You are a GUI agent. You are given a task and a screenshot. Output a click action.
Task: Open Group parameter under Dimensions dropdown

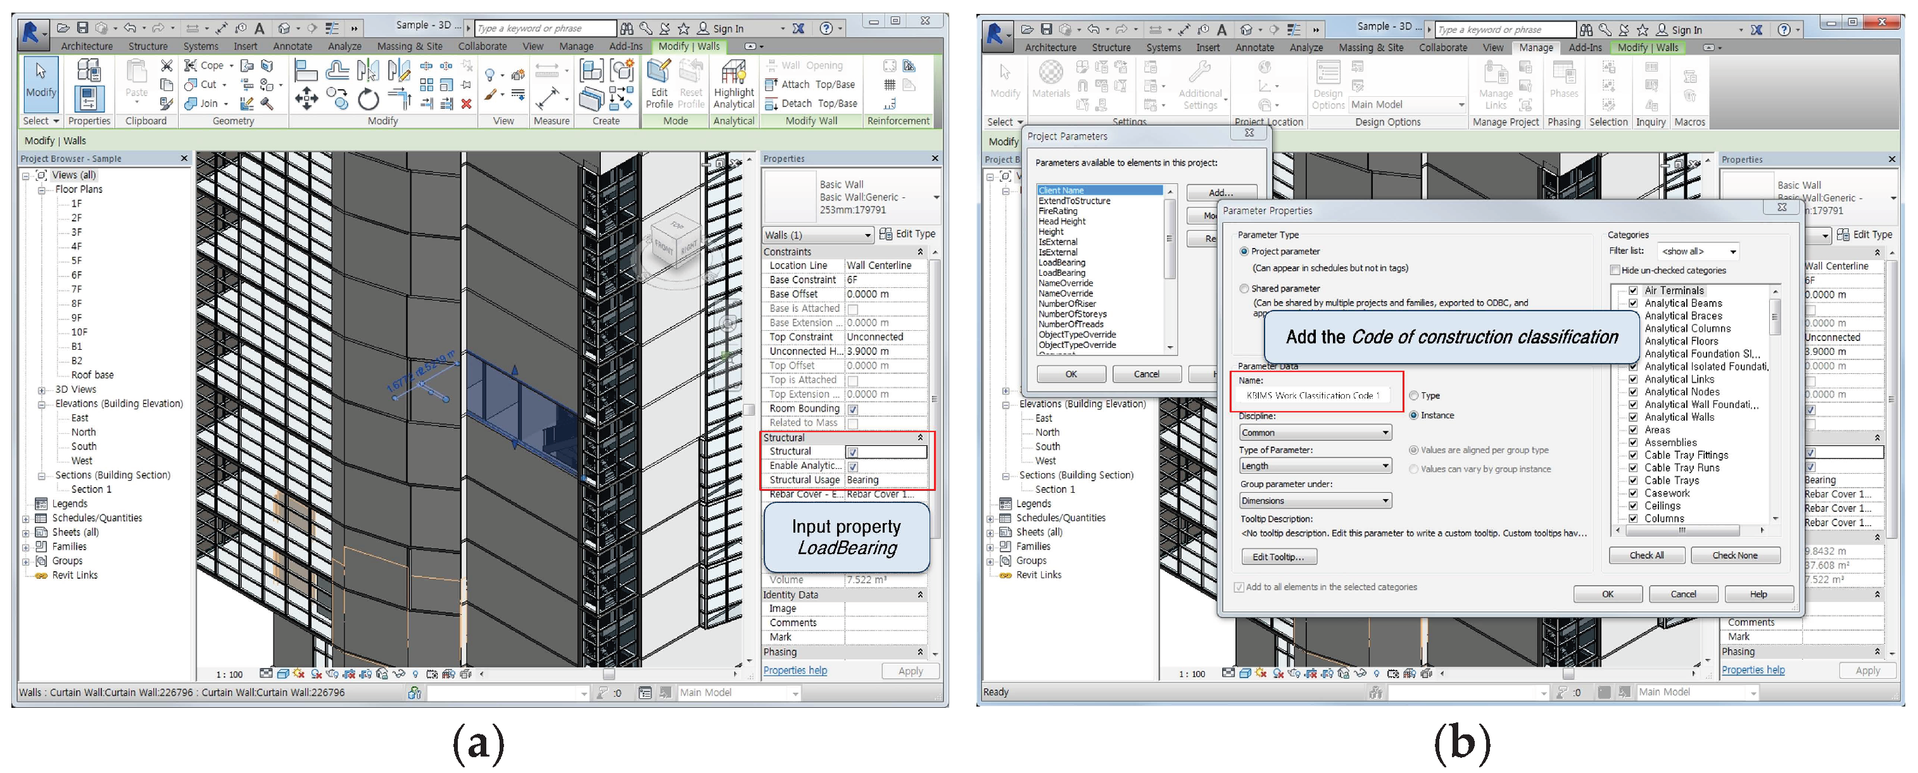point(1315,501)
